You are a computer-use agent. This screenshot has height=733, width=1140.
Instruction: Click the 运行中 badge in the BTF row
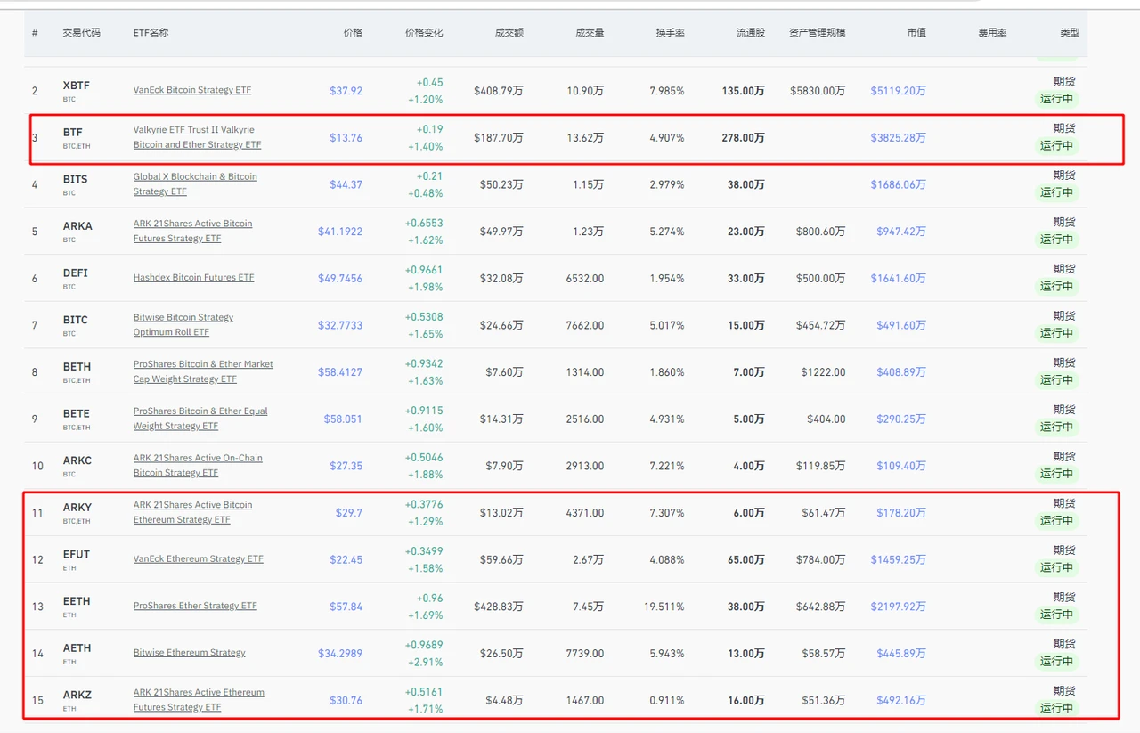pos(1056,146)
